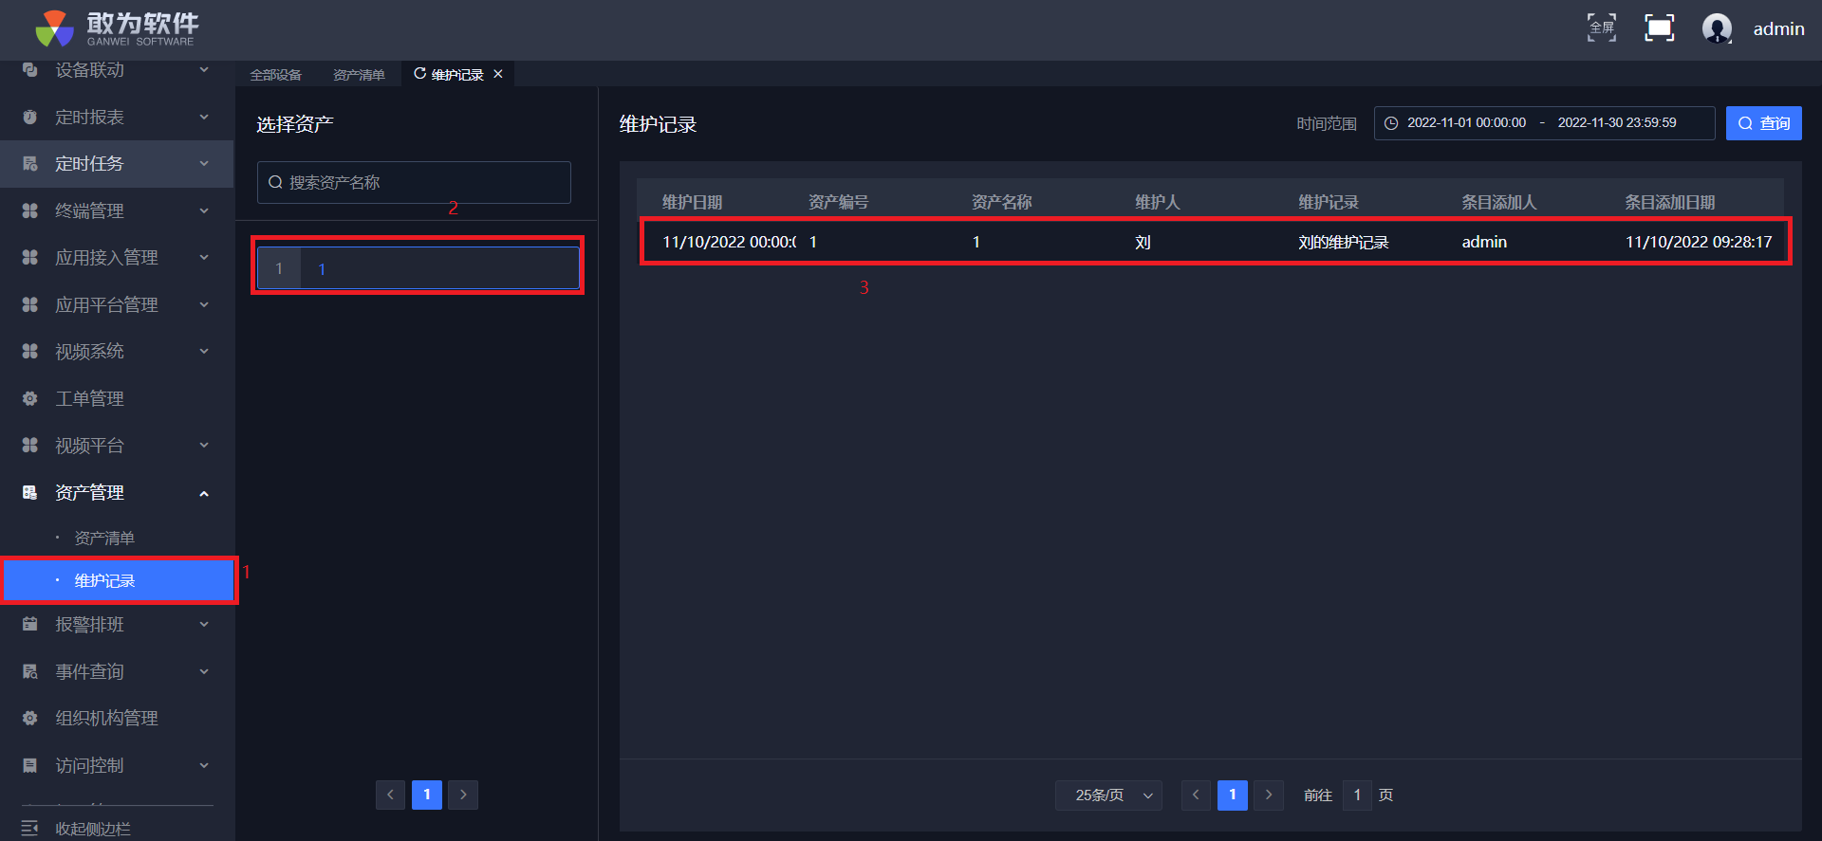Screen dimensions: 1822x841
Task: Click the 应用平台管理 sidebar icon
Action: (30, 304)
